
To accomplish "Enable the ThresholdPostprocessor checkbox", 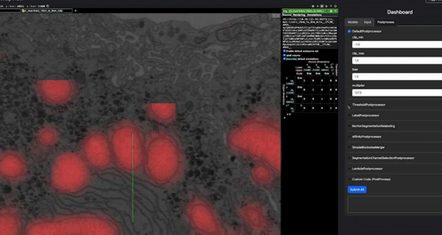I will (x=349, y=105).
